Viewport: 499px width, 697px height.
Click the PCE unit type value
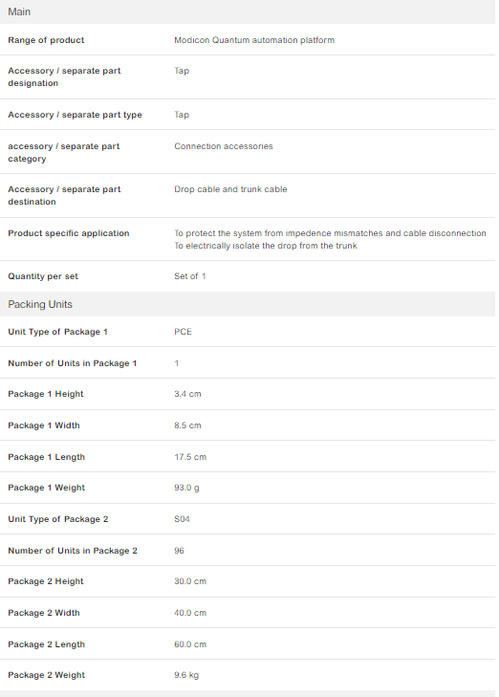point(184,332)
